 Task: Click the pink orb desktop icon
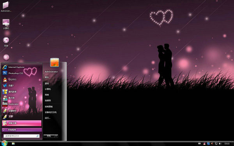(x=6, y=57)
